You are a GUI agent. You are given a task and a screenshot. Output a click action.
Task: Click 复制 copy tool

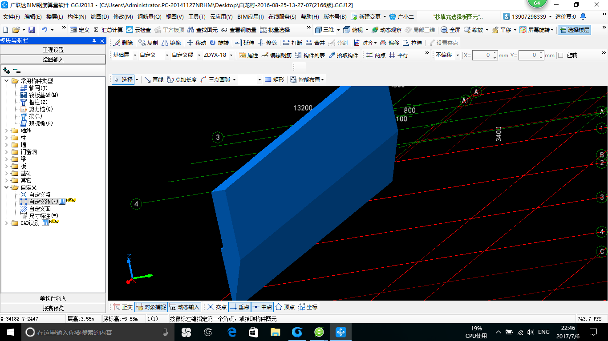[148, 43]
